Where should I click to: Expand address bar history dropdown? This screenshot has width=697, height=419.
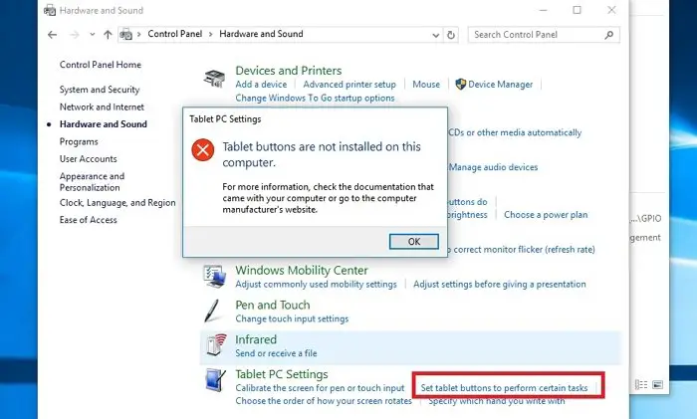click(x=436, y=35)
